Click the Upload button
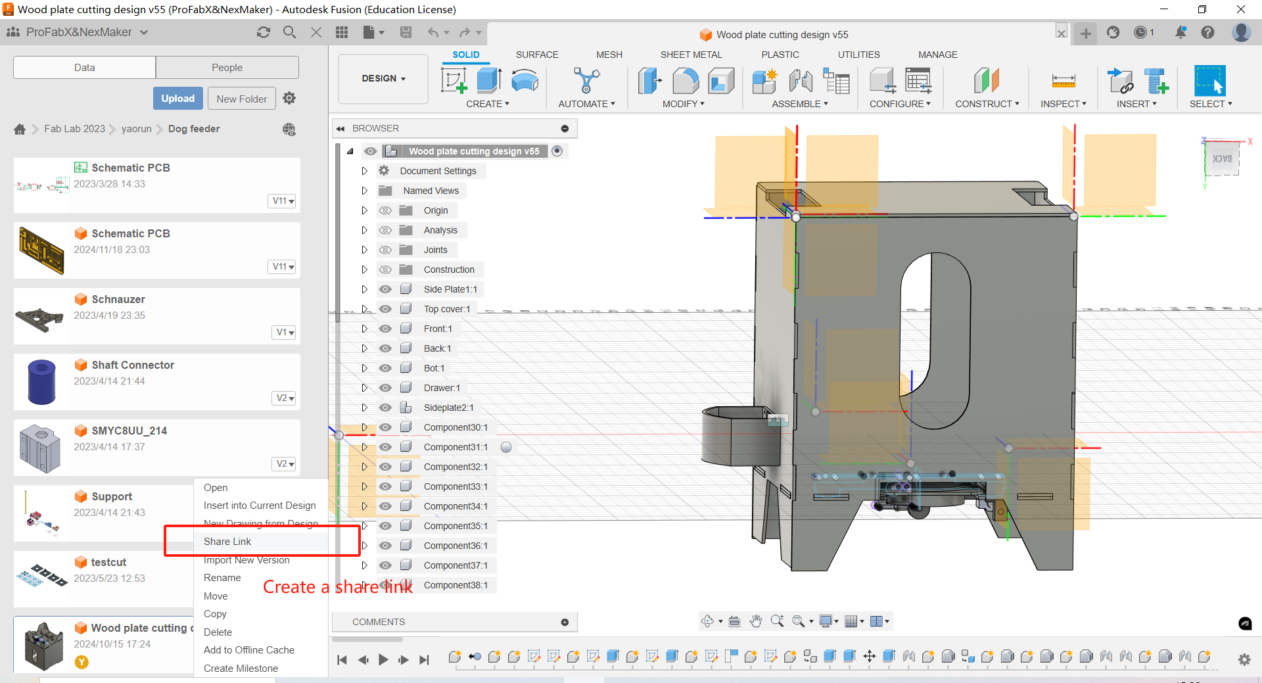The width and height of the screenshot is (1262, 683). click(178, 99)
